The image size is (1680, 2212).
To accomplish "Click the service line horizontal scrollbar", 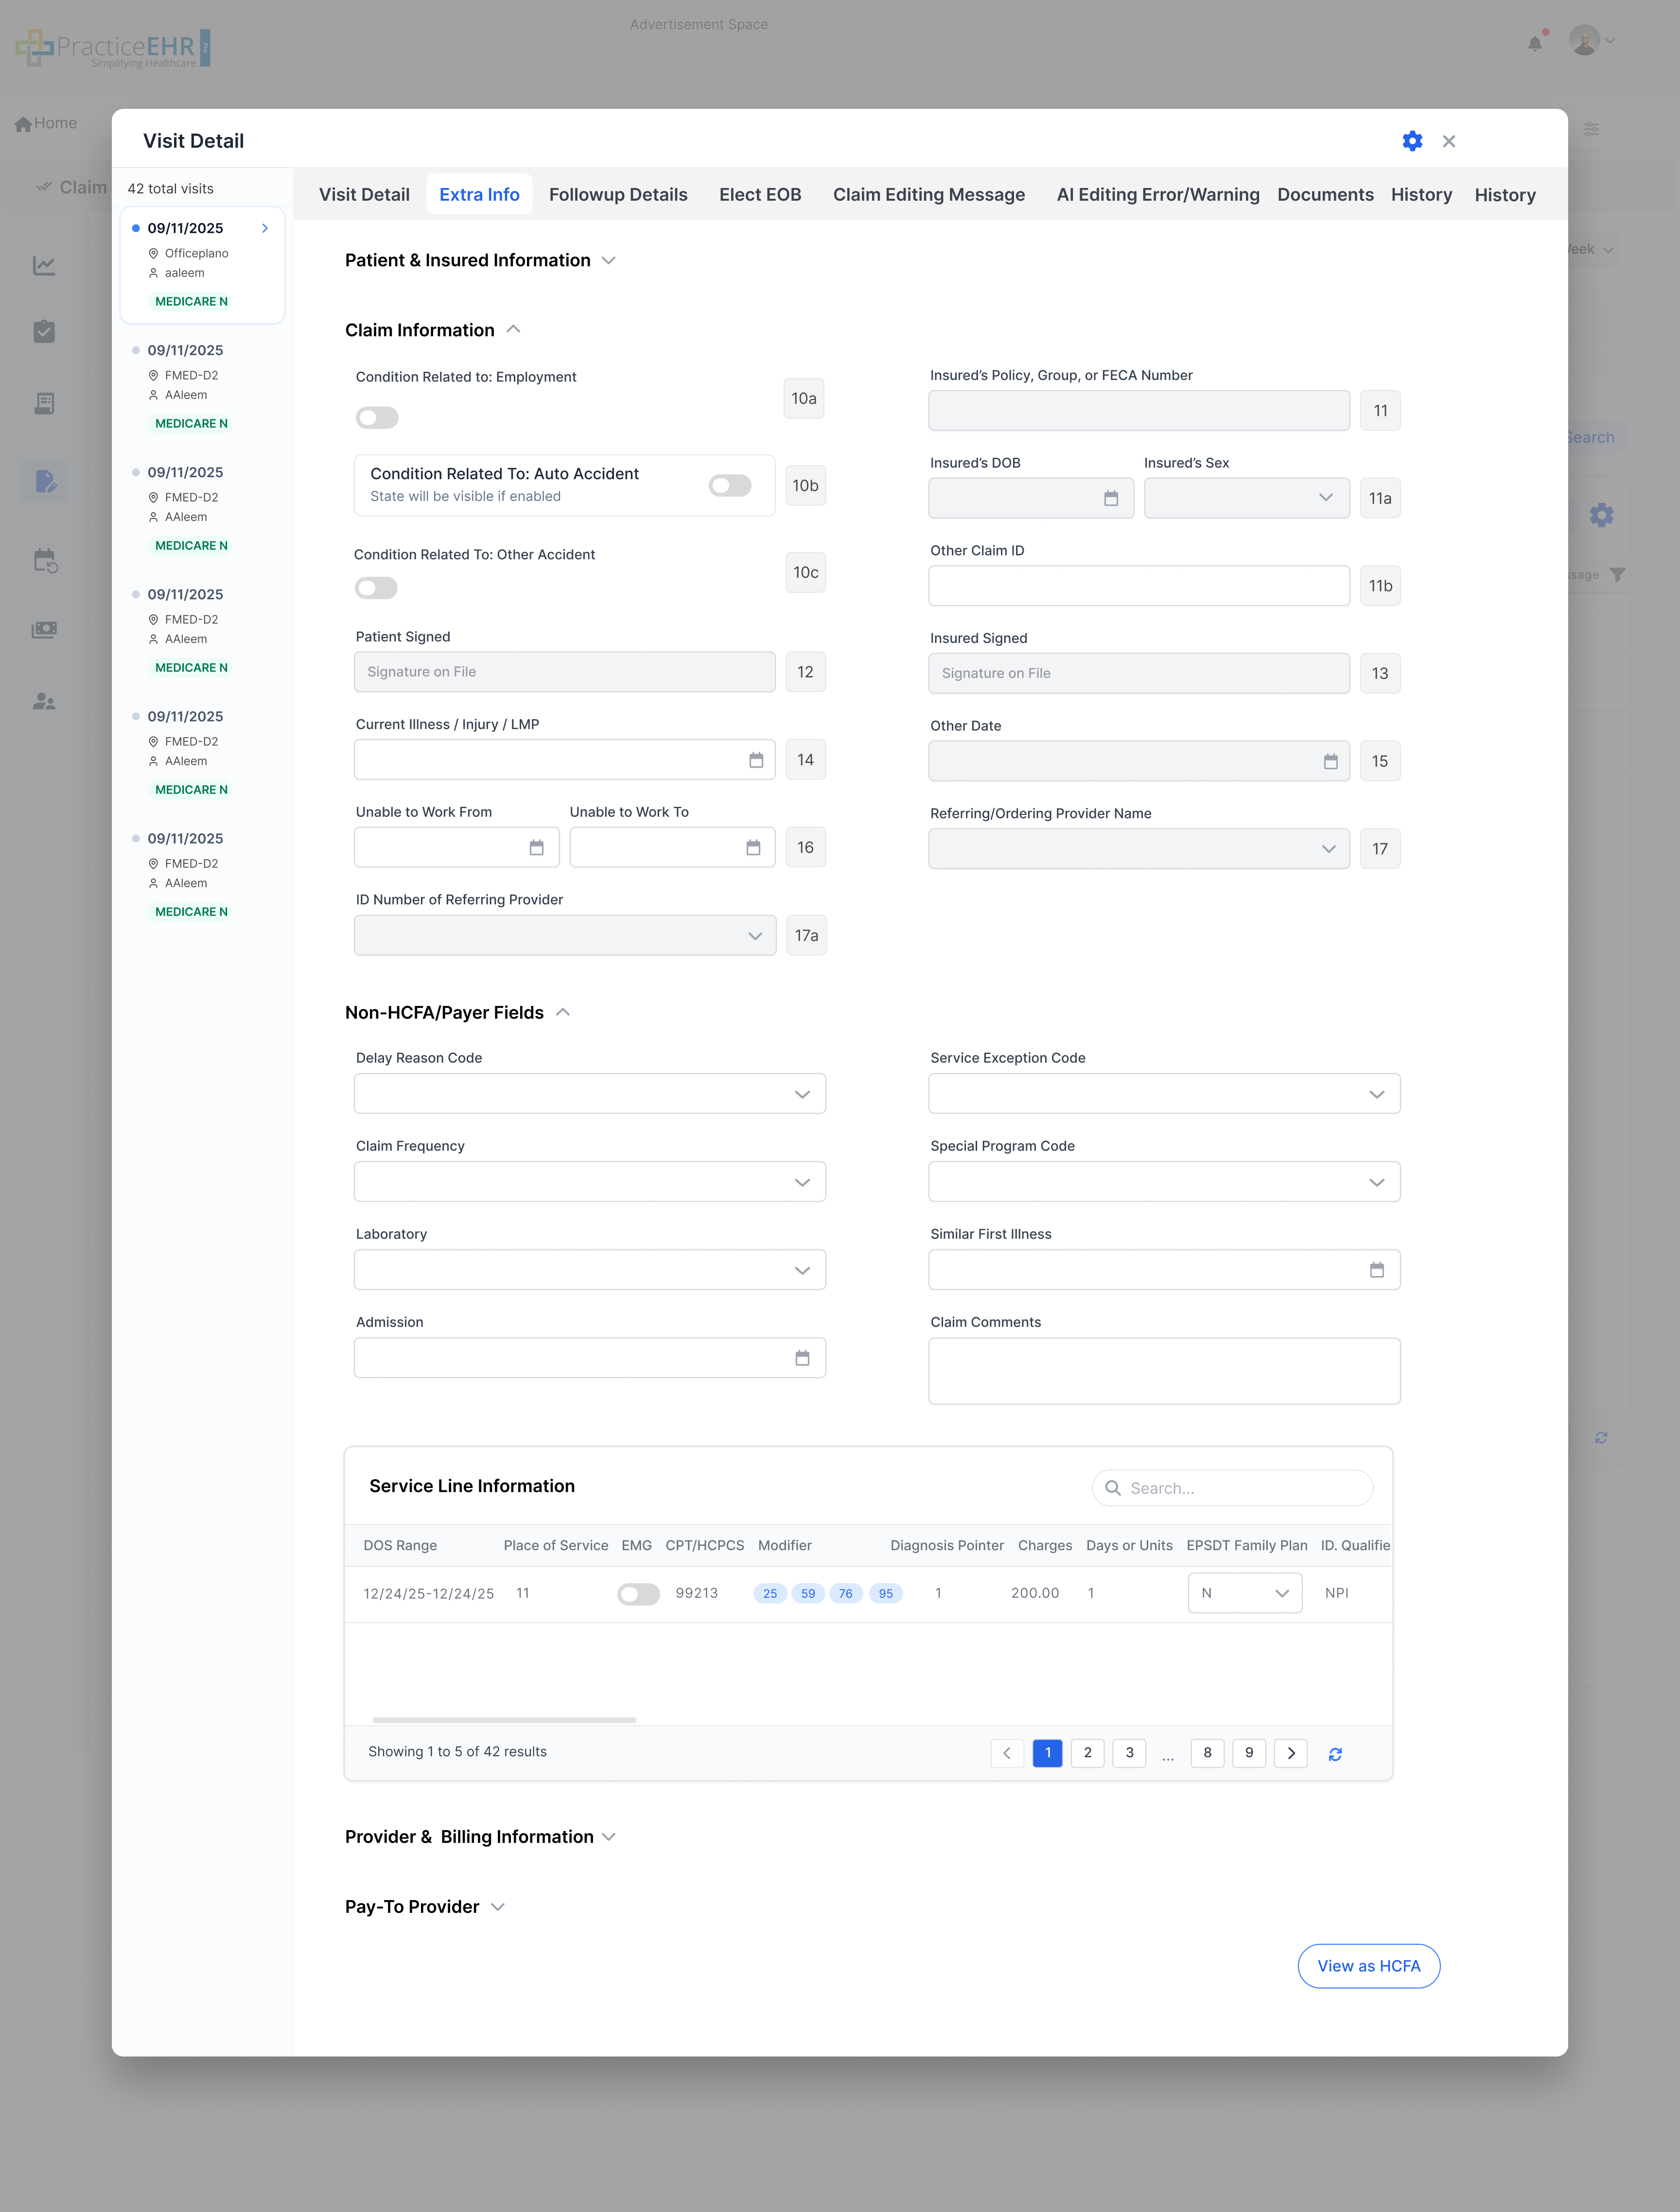I will tap(503, 1720).
